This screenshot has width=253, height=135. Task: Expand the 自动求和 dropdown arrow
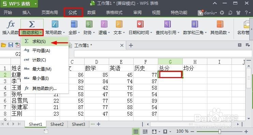click(x=41, y=33)
